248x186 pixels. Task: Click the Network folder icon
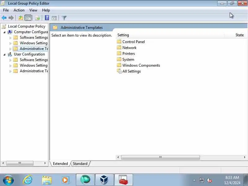pos(119,47)
